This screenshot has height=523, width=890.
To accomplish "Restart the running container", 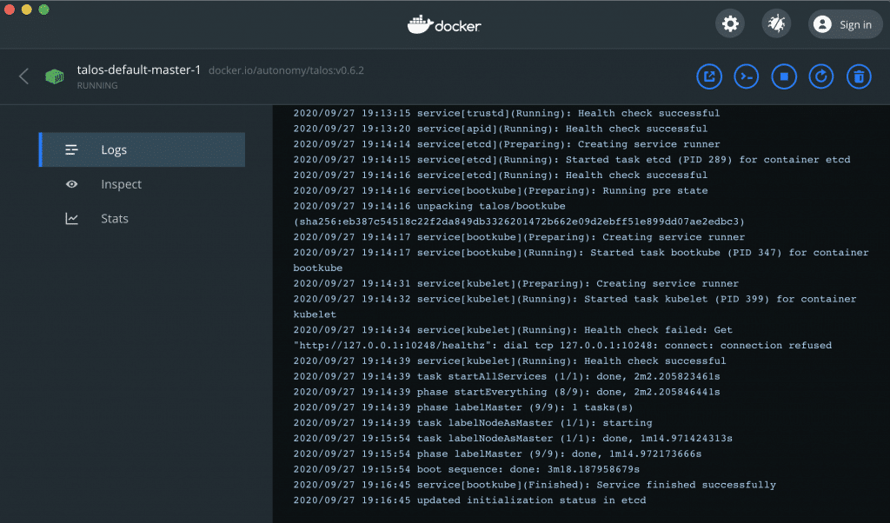I will [x=821, y=76].
